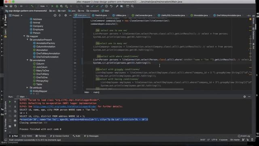The height and width of the screenshot is (146, 259).
Task: Open the Build tool window
Action: (x=76, y=136)
